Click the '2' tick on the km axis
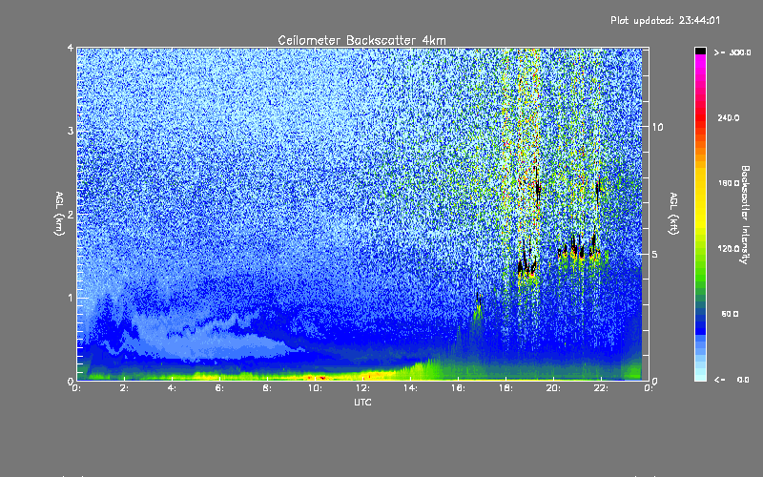The height and width of the screenshot is (477, 763). 71,214
